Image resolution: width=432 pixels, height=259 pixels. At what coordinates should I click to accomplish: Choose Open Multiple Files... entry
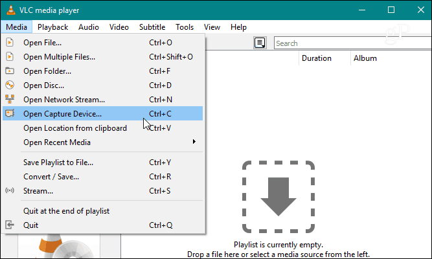102,57
